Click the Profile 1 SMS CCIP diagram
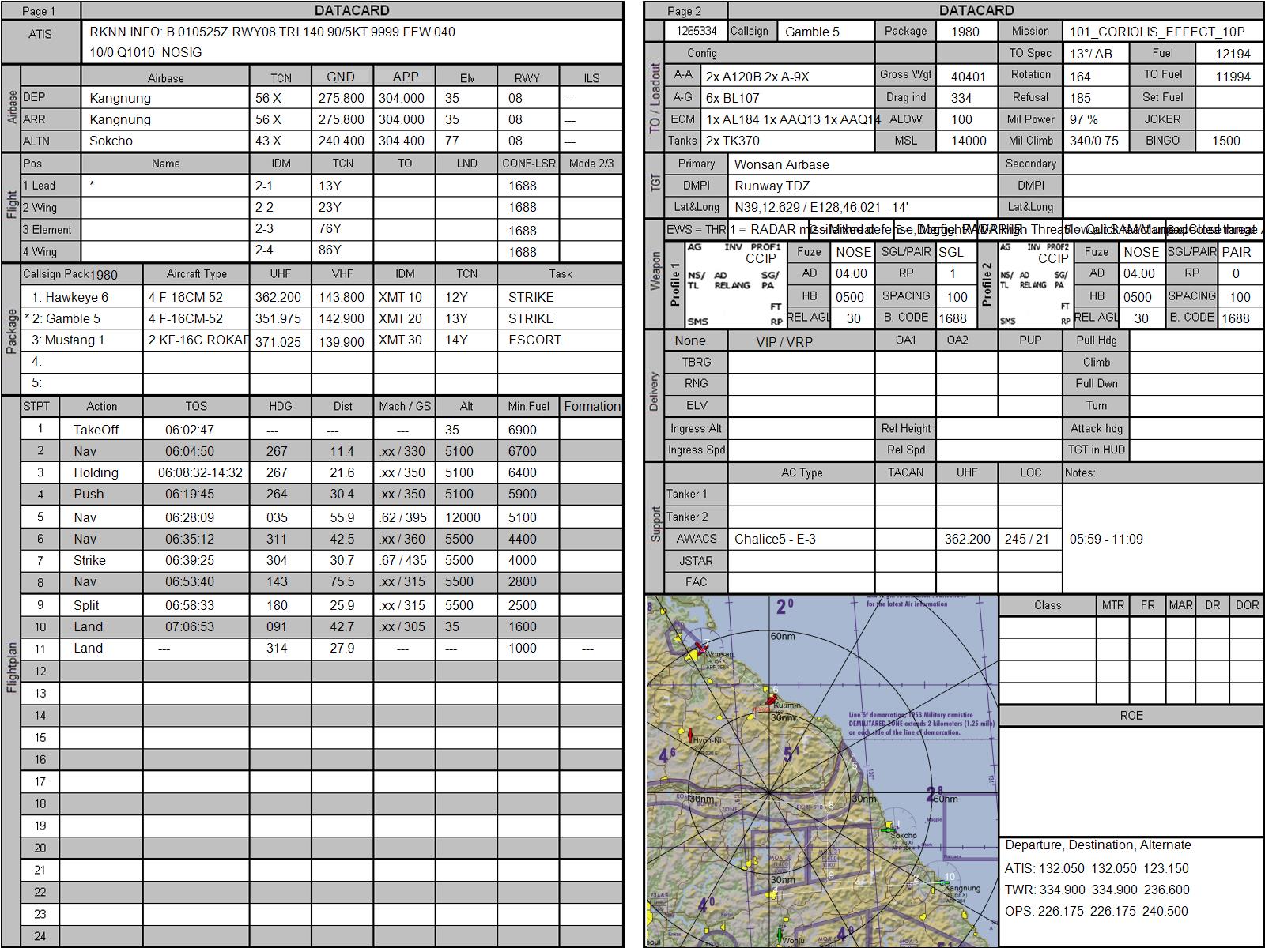 (734, 284)
